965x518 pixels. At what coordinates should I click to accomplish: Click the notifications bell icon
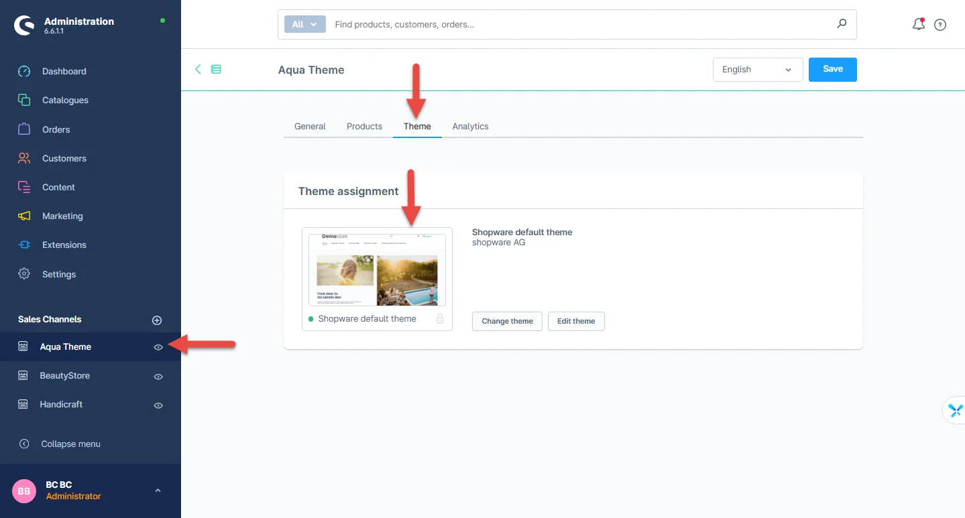(918, 25)
